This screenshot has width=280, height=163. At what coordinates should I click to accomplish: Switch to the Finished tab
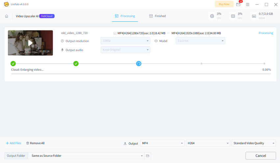(x=157, y=16)
